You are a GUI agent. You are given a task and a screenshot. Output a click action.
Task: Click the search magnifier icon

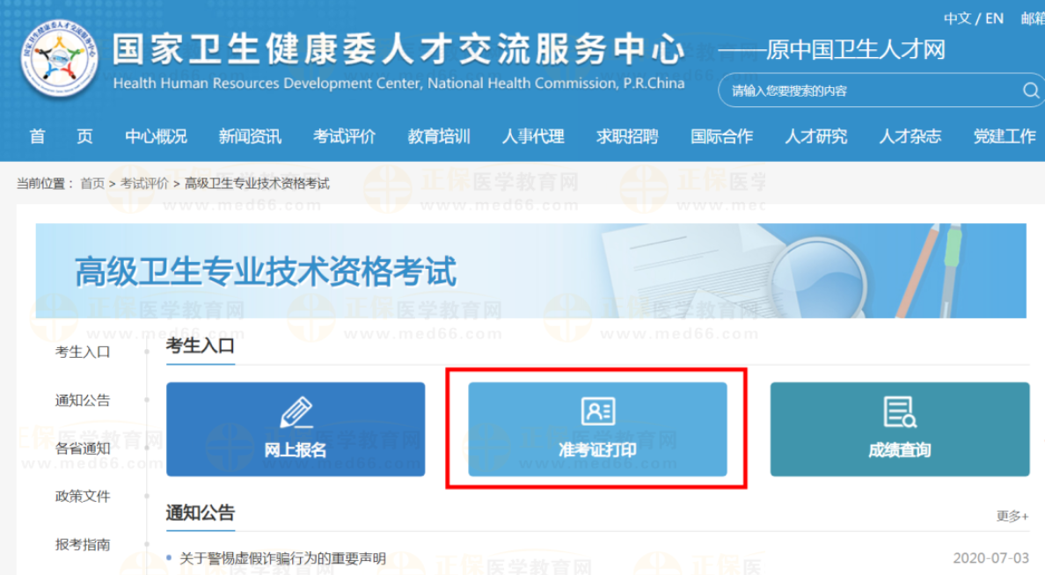click(x=1030, y=90)
